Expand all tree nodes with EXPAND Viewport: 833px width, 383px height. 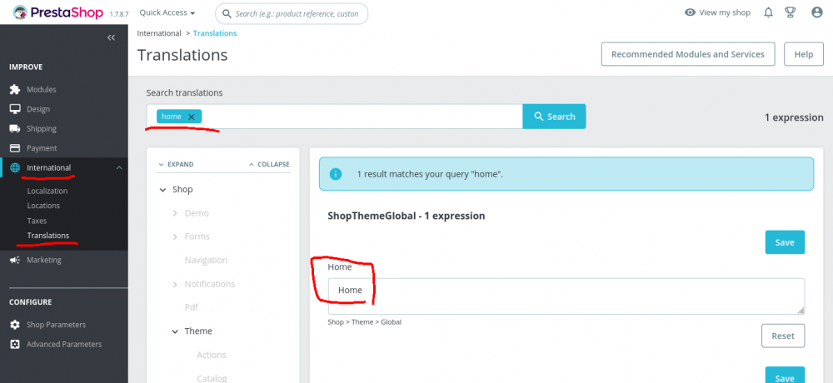tap(176, 165)
